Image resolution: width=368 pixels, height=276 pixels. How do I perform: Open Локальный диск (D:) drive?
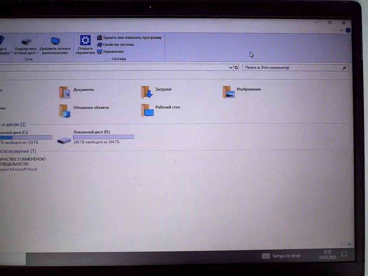click(64, 139)
